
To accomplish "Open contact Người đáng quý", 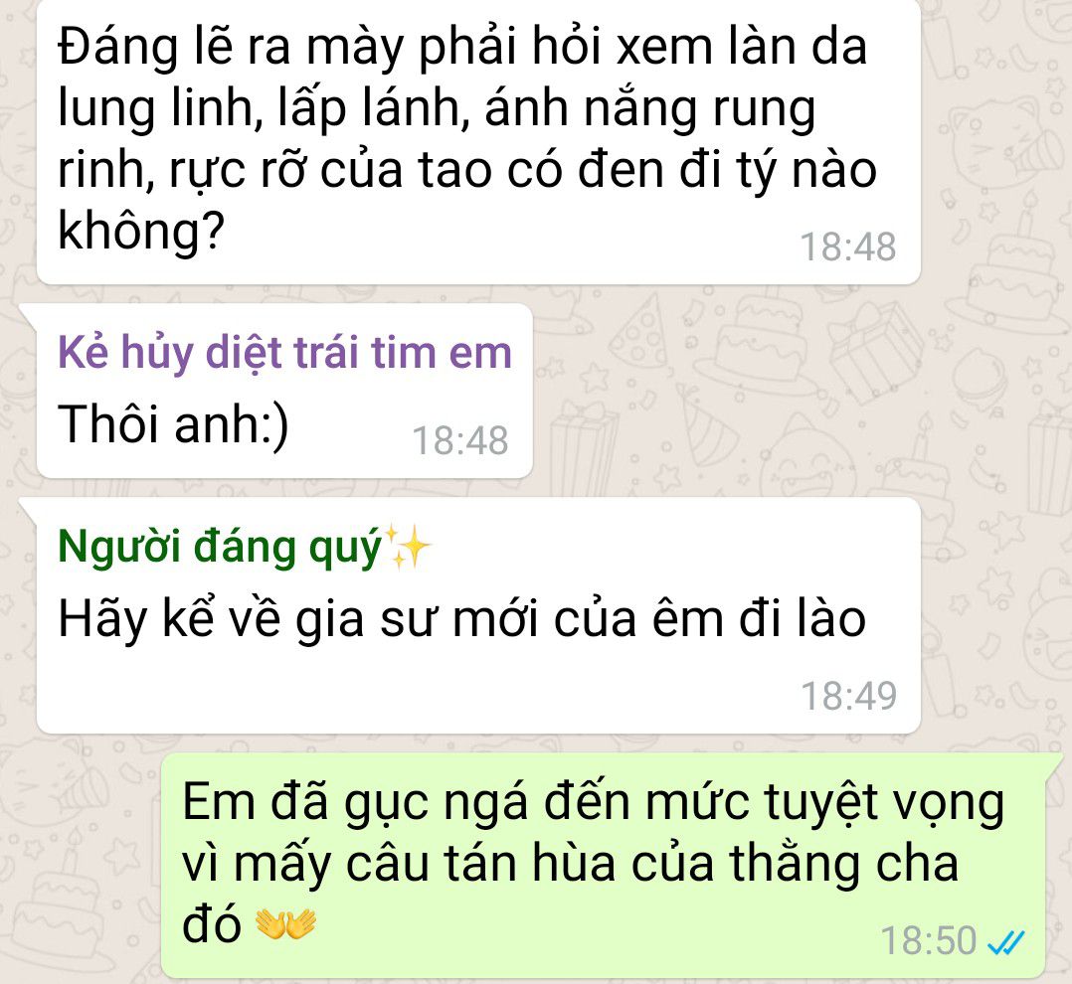I will [220, 549].
